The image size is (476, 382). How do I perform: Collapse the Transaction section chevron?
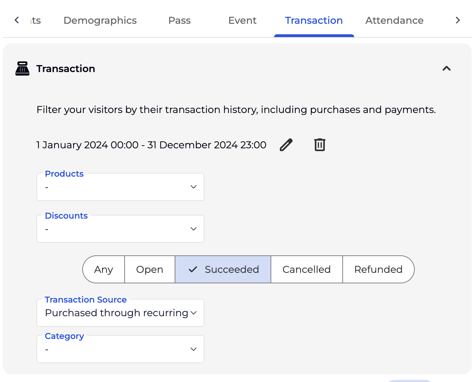pyautogui.click(x=446, y=69)
